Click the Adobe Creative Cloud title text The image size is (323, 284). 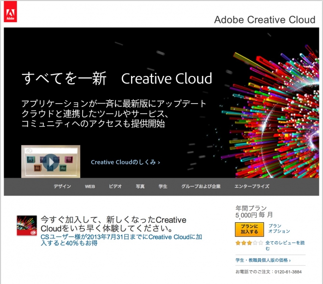click(x=265, y=20)
